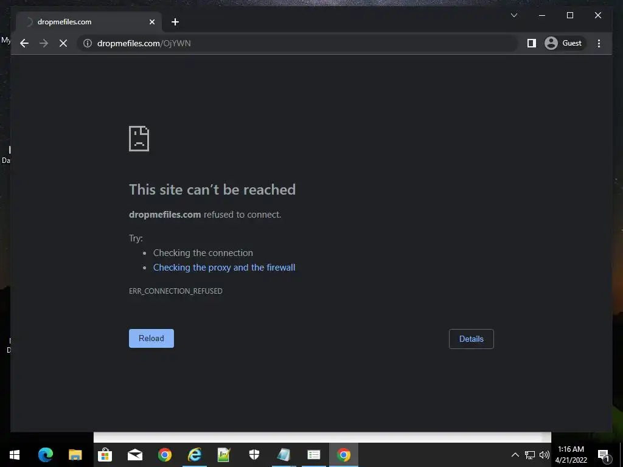Open the Mail app from taskbar
The image size is (623, 467).
[x=135, y=455]
